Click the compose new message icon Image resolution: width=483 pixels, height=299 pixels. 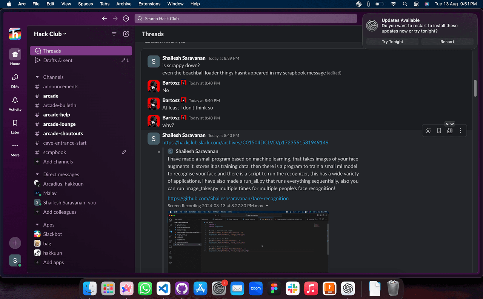(126, 34)
